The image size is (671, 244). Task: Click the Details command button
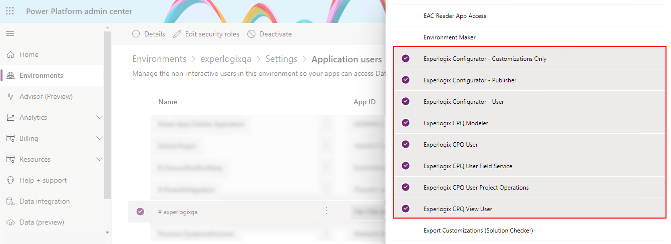click(x=149, y=34)
